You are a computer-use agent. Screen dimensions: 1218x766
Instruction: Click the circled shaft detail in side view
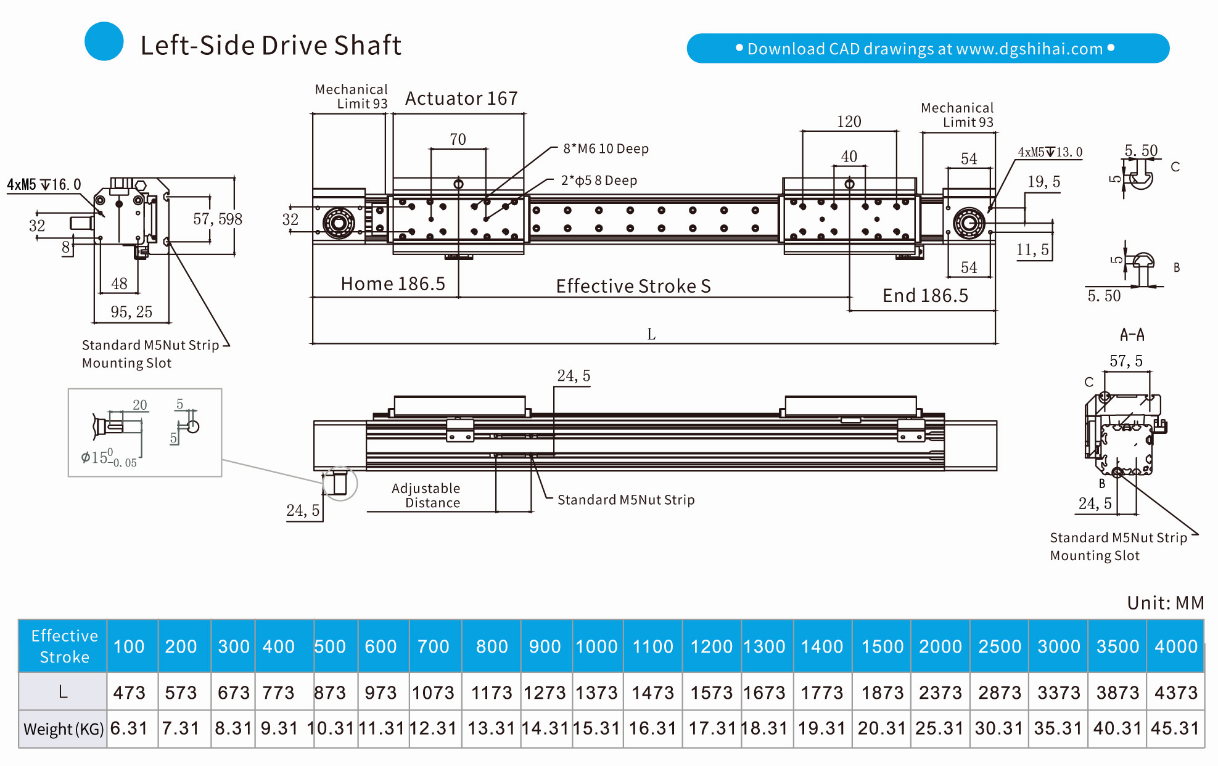[x=339, y=483]
